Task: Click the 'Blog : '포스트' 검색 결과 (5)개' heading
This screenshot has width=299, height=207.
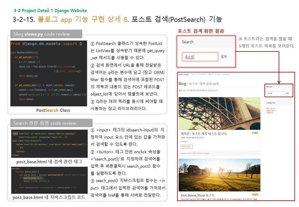Action: click(198, 84)
